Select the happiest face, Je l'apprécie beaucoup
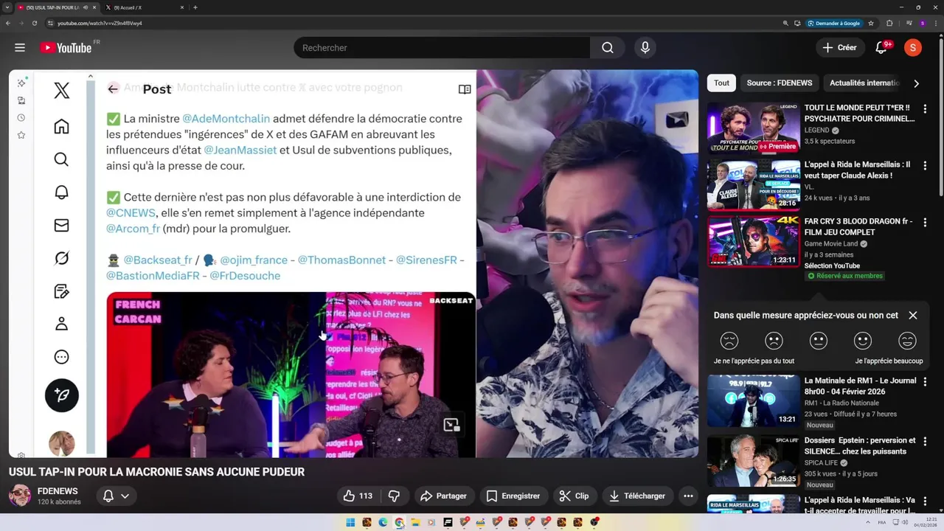Image resolution: width=944 pixels, height=531 pixels. (x=907, y=341)
